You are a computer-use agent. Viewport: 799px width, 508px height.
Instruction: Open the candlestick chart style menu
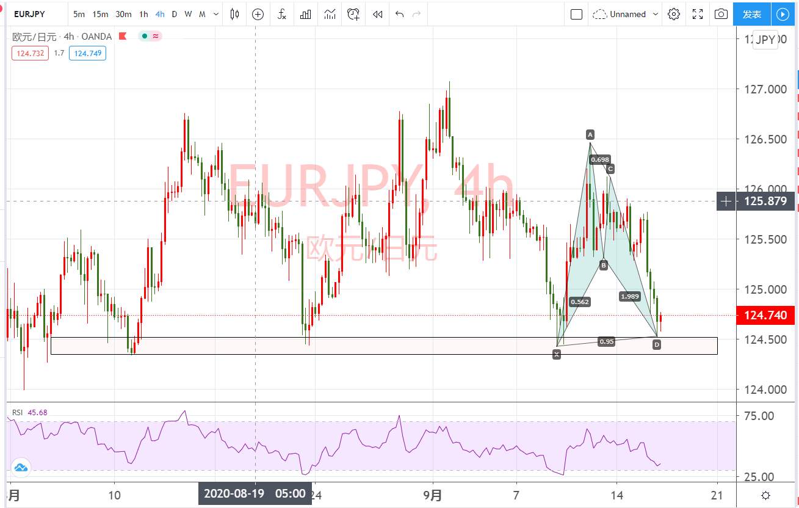click(x=234, y=14)
